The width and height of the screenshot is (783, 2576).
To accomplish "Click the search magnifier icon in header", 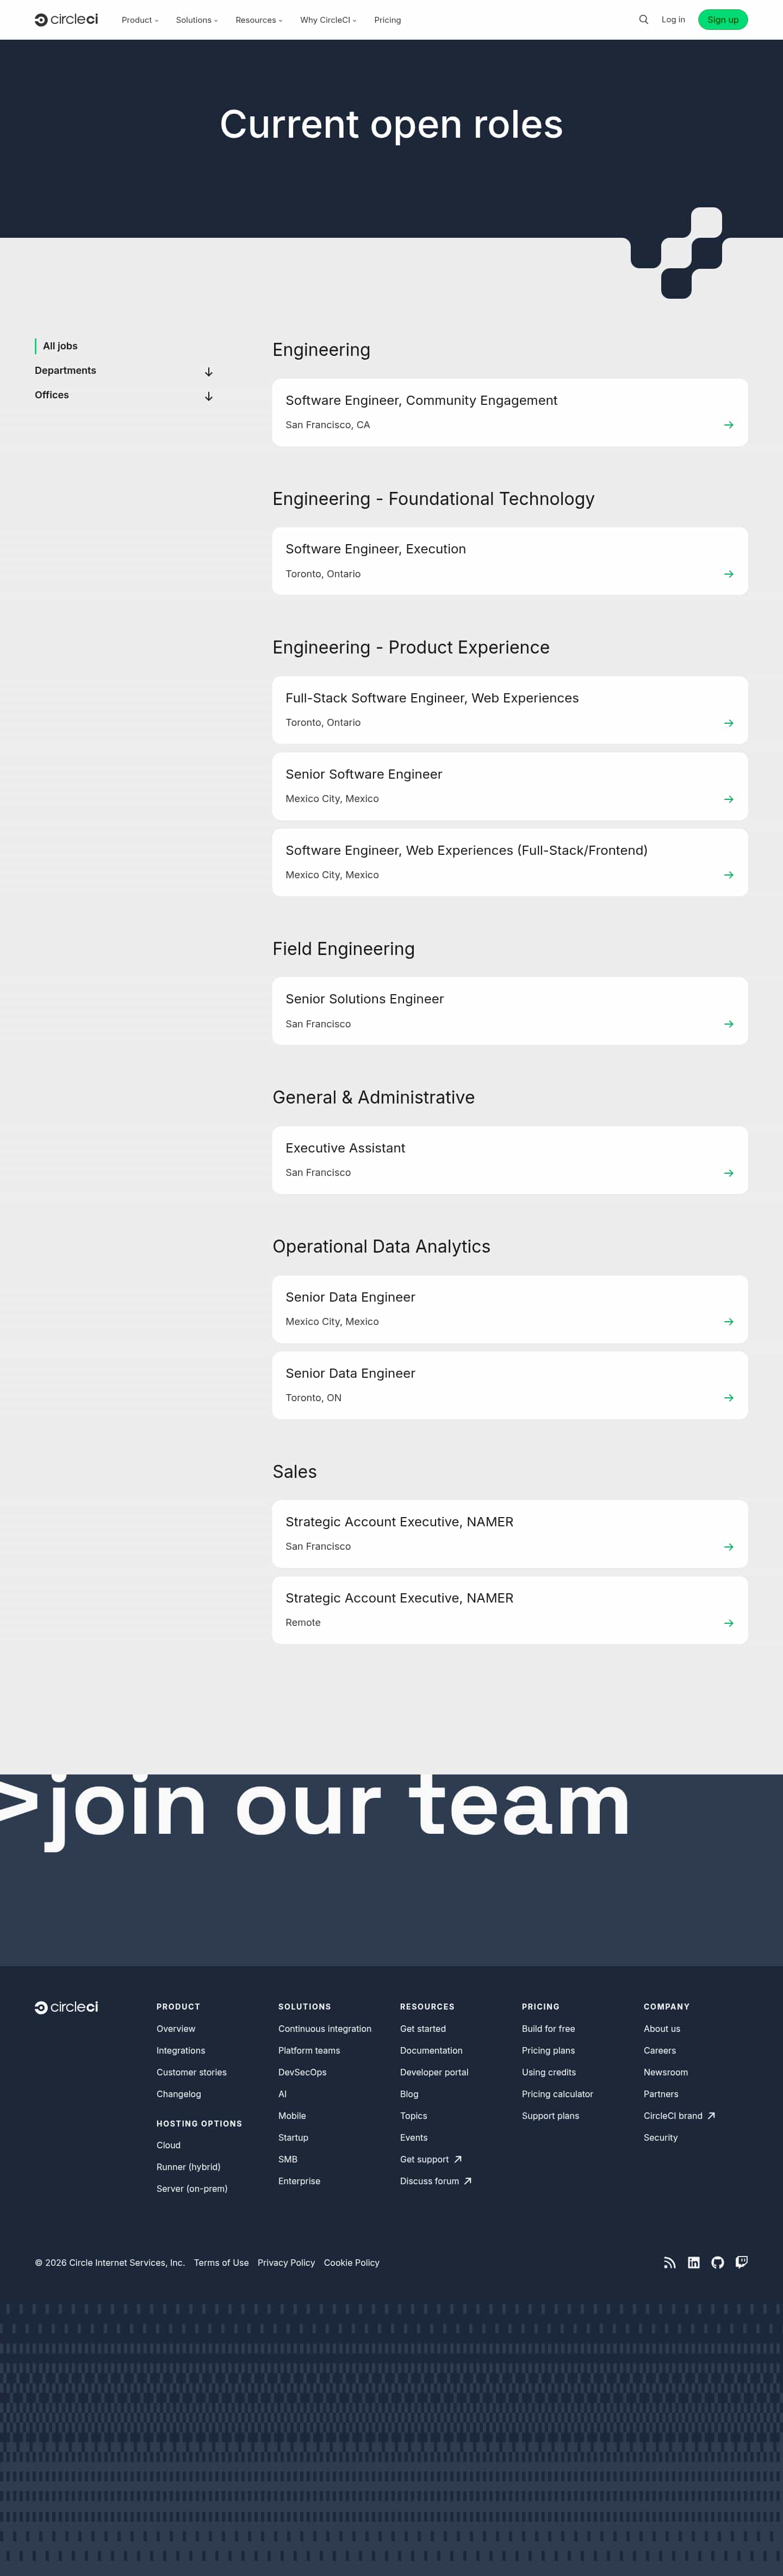I will click(643, 20).
